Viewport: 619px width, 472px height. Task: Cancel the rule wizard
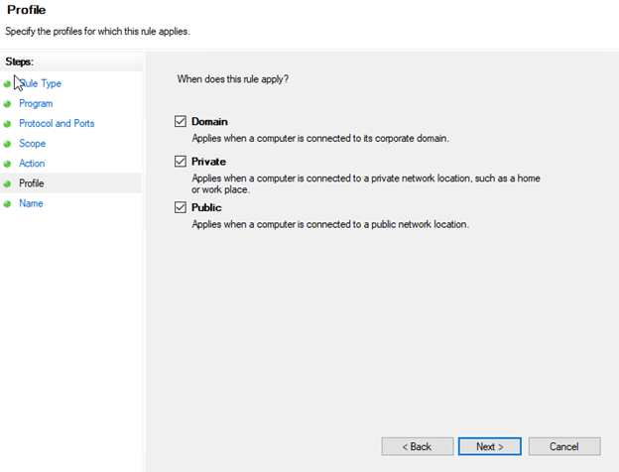click(x=564, y=446)
